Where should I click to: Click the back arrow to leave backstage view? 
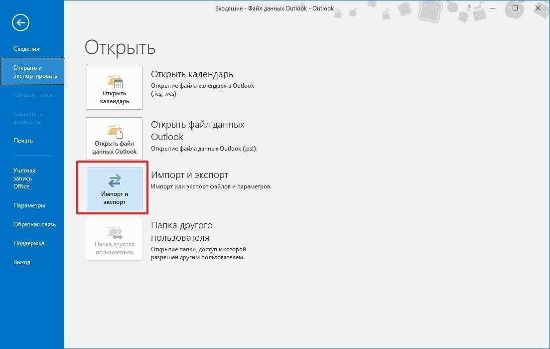click(20, 22)
